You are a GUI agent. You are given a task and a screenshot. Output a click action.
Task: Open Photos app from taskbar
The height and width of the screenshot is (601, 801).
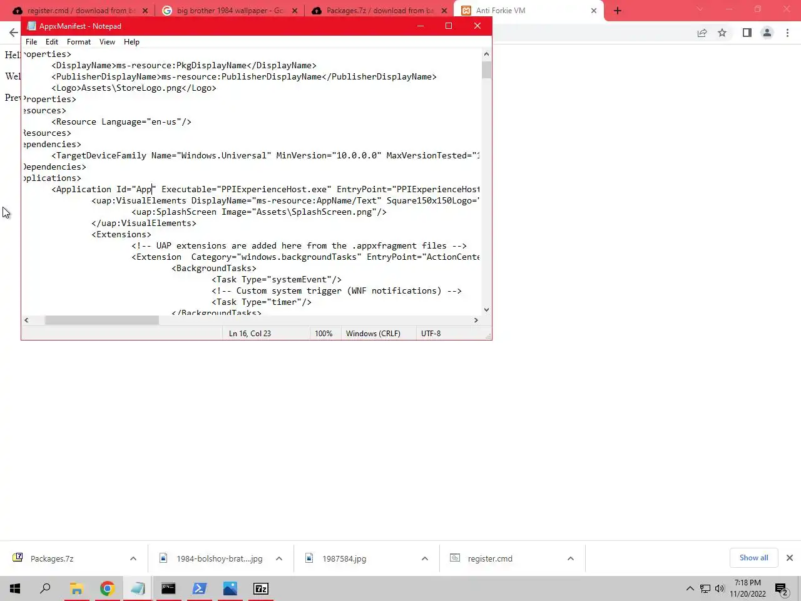coord(230,588)
